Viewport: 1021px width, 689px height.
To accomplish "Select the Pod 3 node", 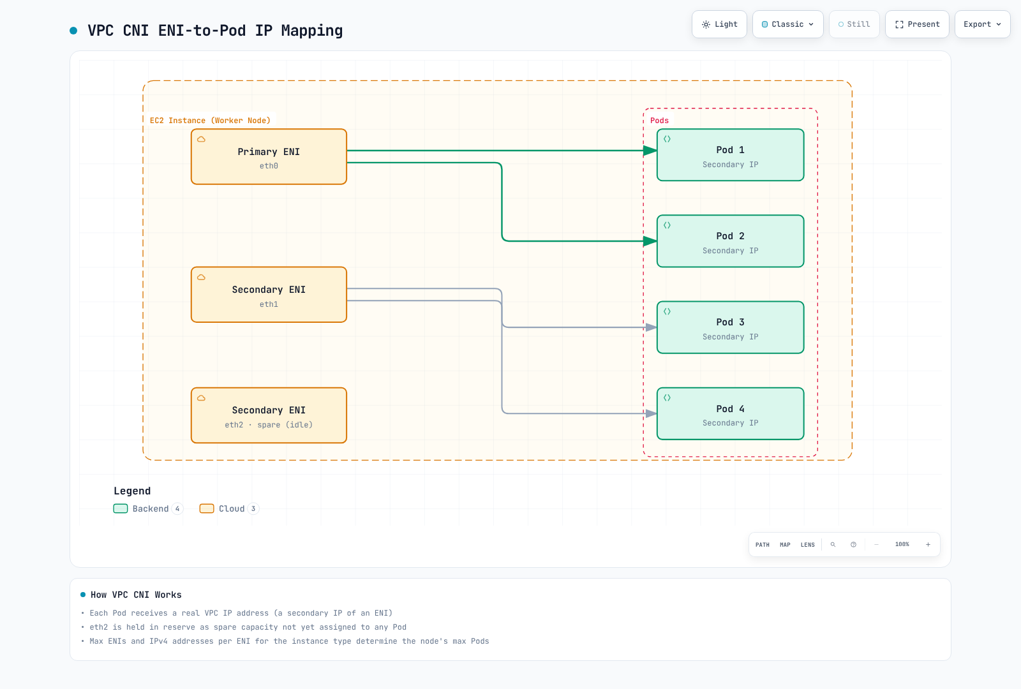I will pyautogui.click(x=731, y=327).
